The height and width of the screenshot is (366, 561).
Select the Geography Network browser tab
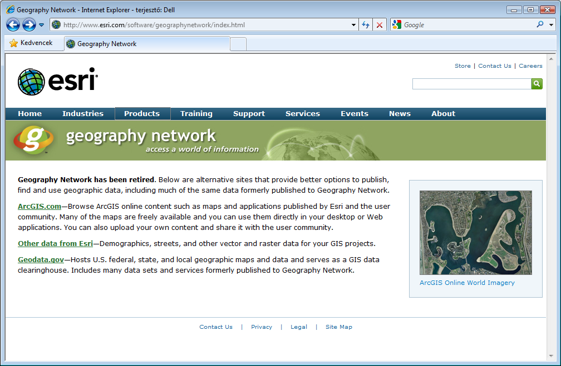pyautogui.click(x=147, y=44)
